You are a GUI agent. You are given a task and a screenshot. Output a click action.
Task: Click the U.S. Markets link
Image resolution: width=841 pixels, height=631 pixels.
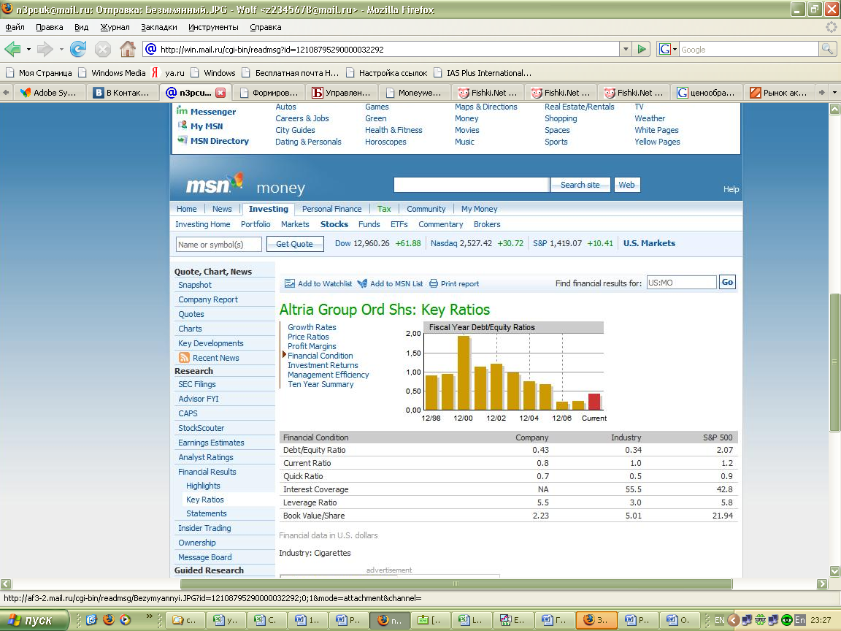coord(649,243)
